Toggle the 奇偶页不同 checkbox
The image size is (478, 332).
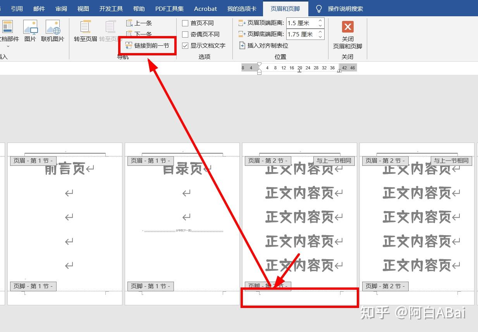click(x=185, y=34)
